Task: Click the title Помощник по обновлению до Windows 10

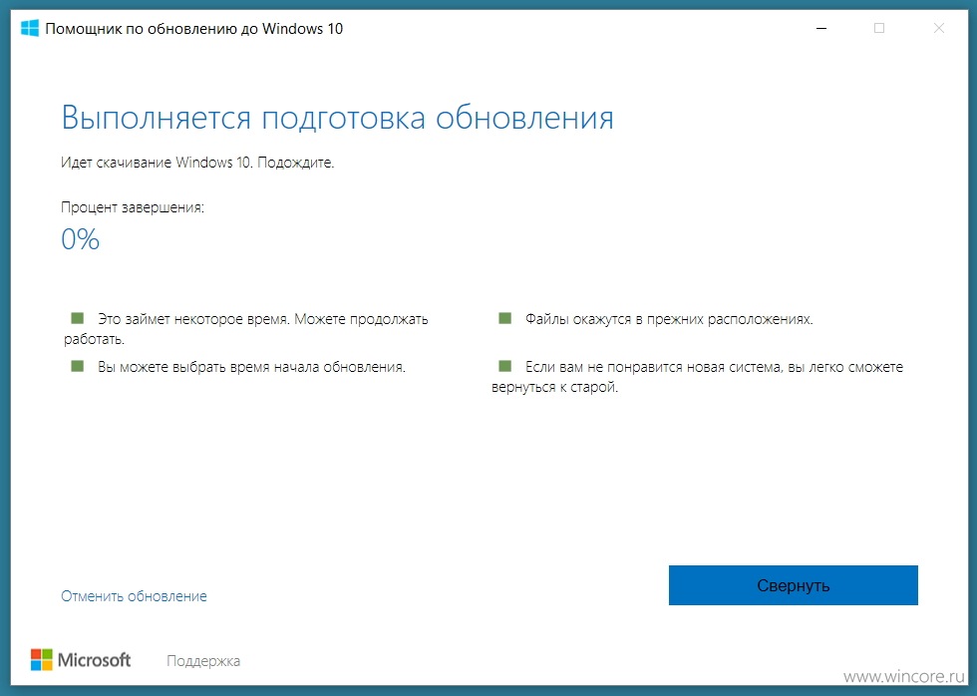Action: (193, 29)
